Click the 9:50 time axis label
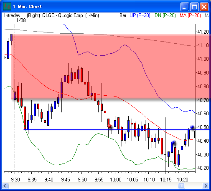Image resolution: width=211 pixels, height=191 pixels. click(82, 180)
